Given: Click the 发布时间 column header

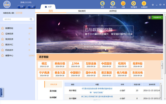Looking at the screenshot, I should tap(152, 85).
